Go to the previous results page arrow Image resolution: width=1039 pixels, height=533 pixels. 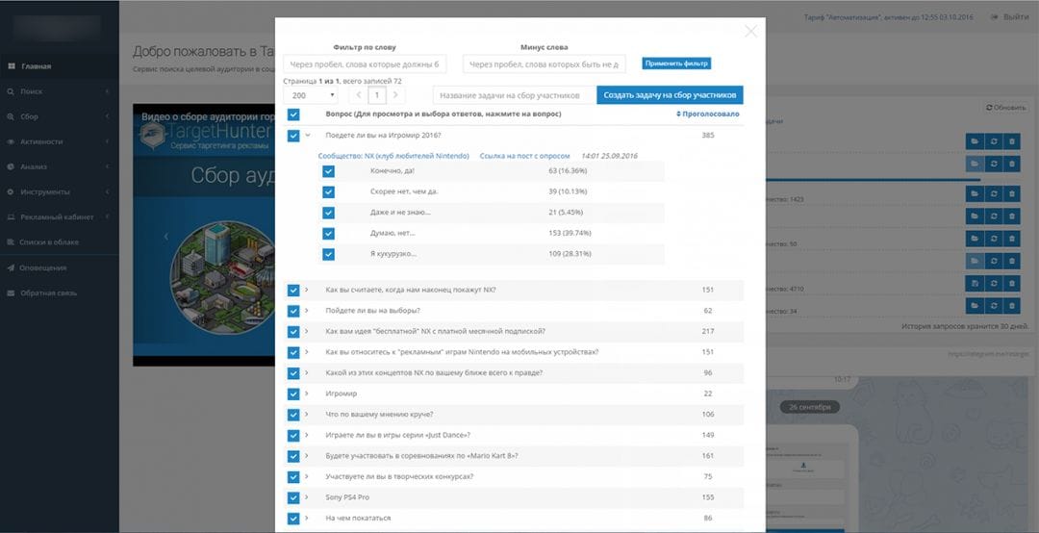click(359, 95)
